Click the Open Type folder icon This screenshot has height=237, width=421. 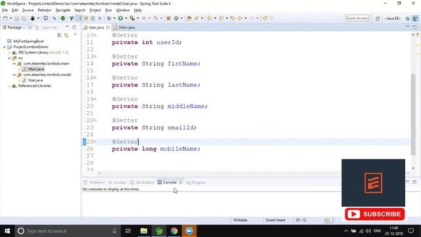coord(189,18)
